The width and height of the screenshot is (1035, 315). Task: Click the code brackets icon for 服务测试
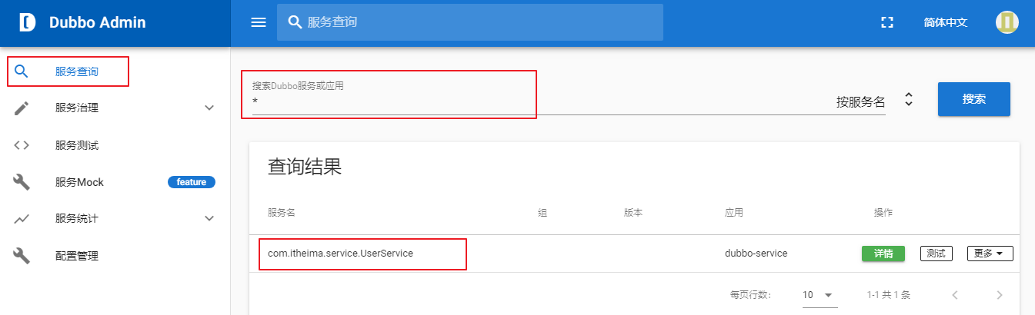tap(22, 145)
